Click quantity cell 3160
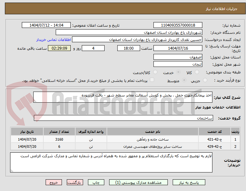This screenshot has height=191, width=246. (59, 139)
